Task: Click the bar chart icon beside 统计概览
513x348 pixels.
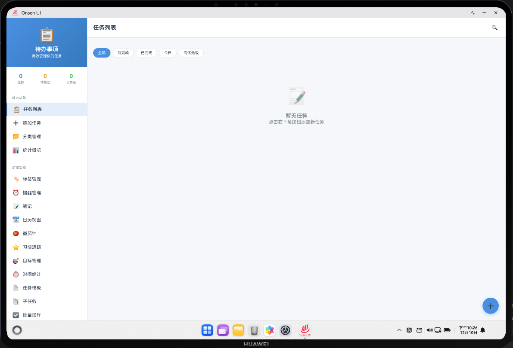Action: tap(16, 150)
